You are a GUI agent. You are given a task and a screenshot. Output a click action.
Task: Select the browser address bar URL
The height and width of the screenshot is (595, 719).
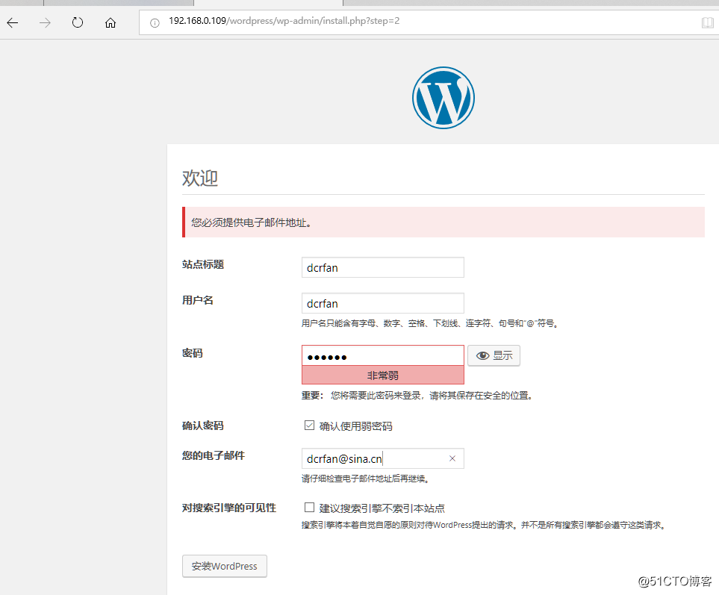click(284, 21)
